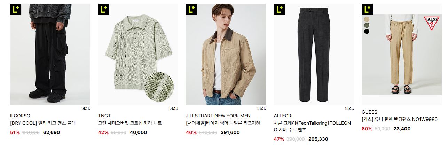This screenshot has width=448, height=146.
Task: Open SIZE info under ILCORSO cargo pants
Action: pos(86,108)
